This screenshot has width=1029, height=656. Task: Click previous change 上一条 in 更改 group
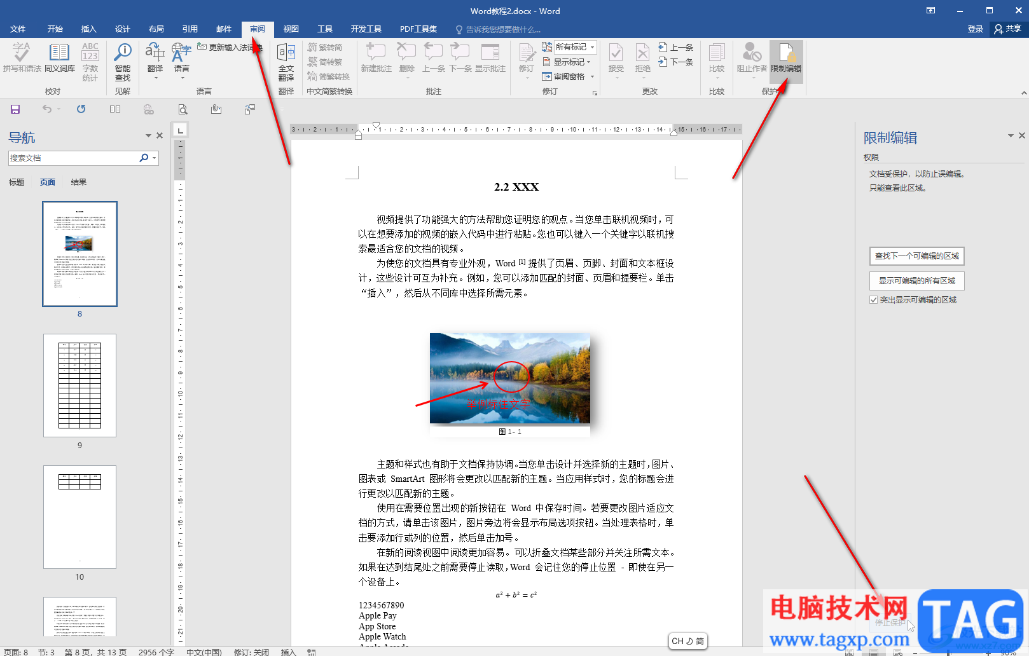click(x=676, y=47)
